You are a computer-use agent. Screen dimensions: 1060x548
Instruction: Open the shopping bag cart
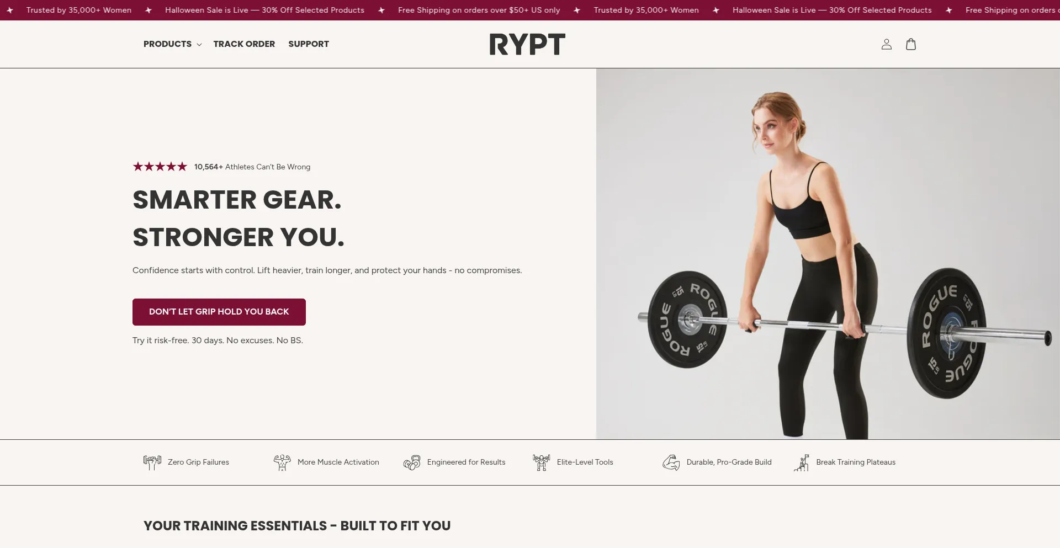point(911,44)
